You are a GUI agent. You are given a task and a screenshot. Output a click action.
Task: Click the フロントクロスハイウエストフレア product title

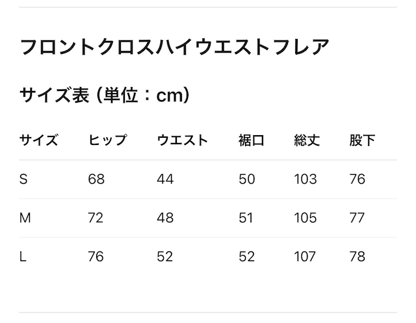coord(175,47)
